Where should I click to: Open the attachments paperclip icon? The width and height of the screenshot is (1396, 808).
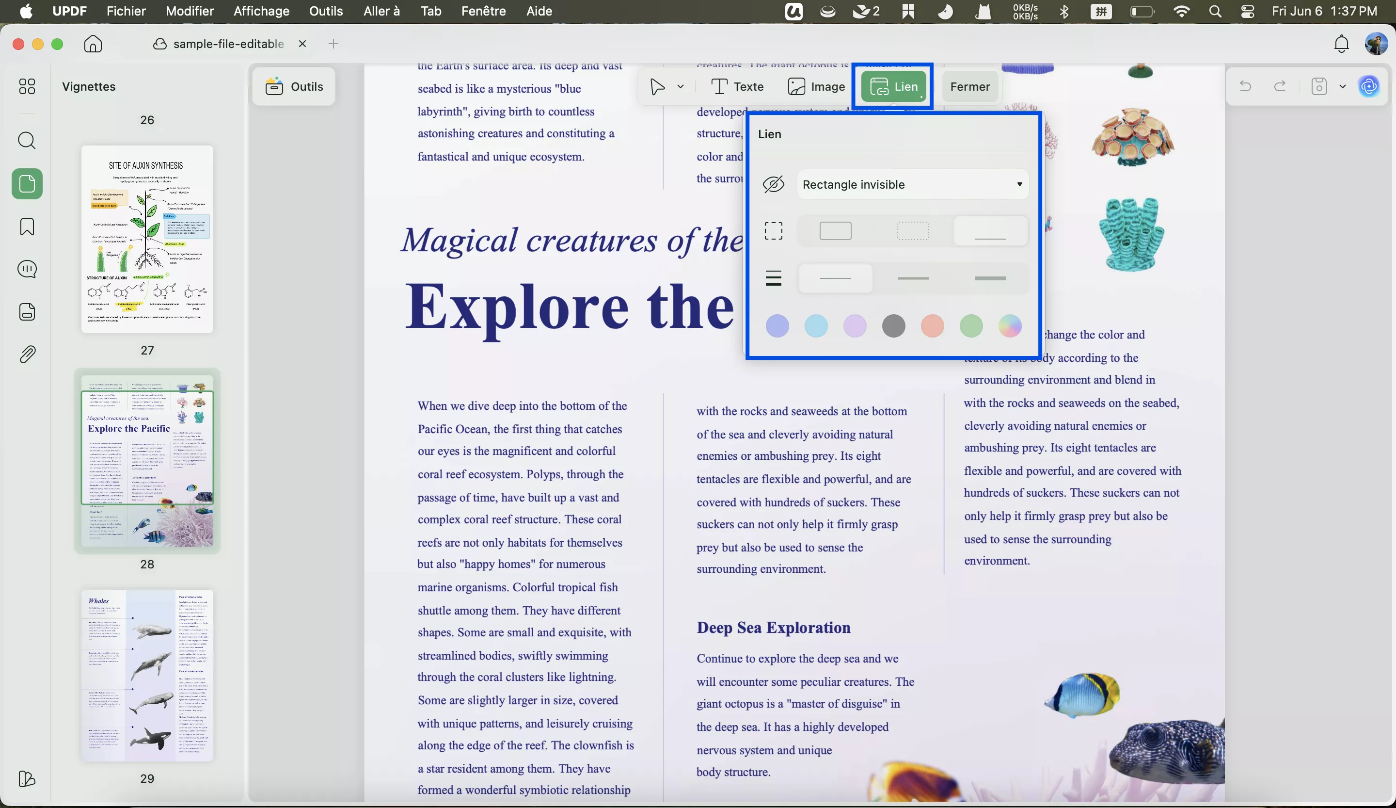[27, 354]
